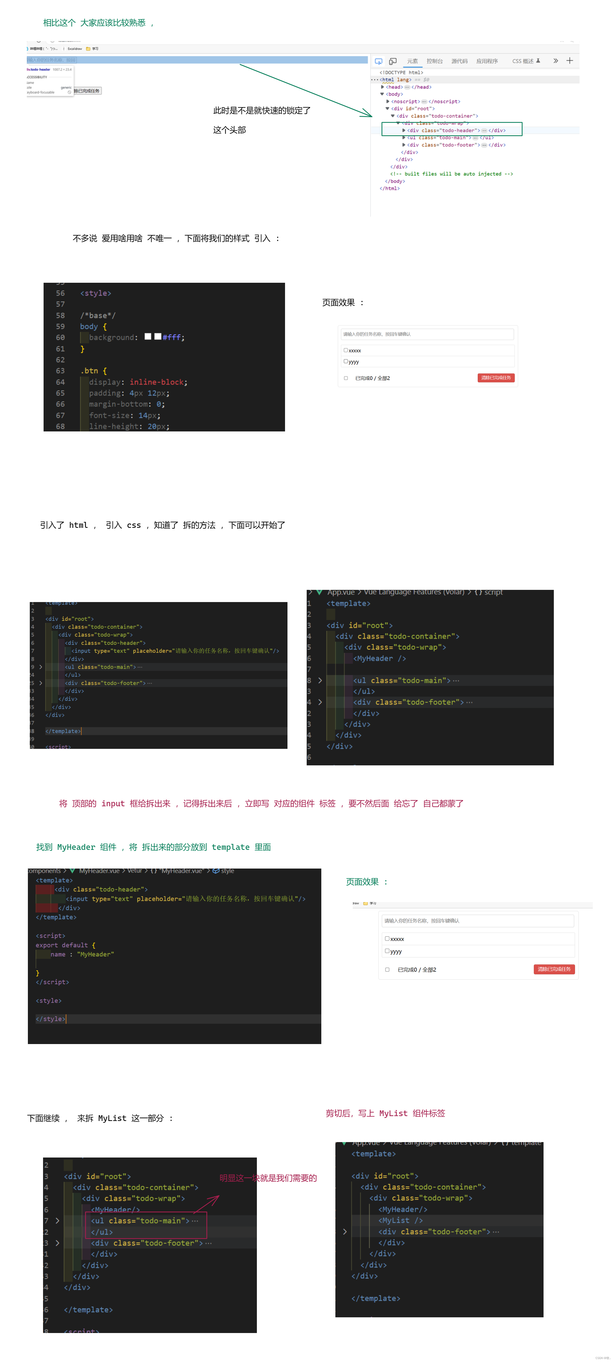This screenshot has width=615, height=1362.
Task: Unfold todo-footer chevron in the App.vue Volar editor
Action: [320, 702]
